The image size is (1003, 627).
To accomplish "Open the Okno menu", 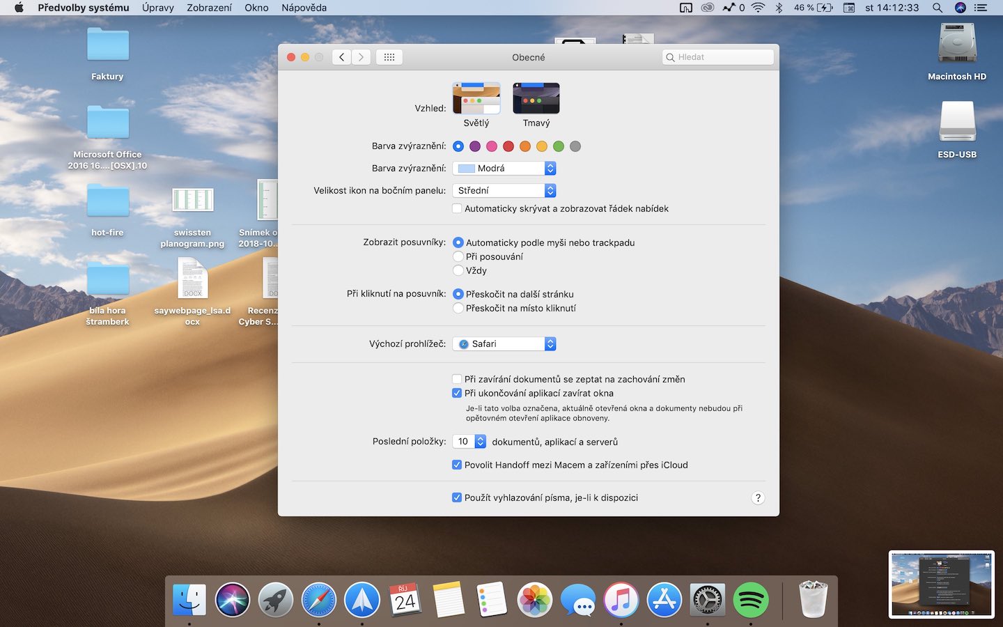I will (256, 8).
